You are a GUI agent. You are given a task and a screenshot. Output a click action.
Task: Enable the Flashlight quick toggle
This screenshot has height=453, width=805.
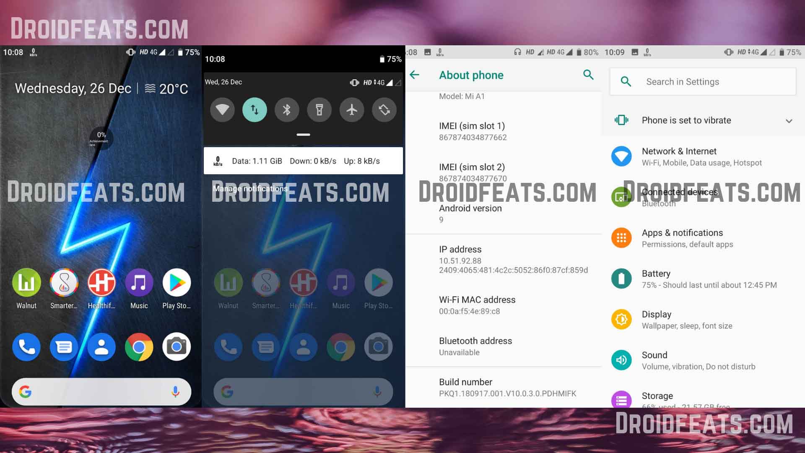click(x=319, y=110)
